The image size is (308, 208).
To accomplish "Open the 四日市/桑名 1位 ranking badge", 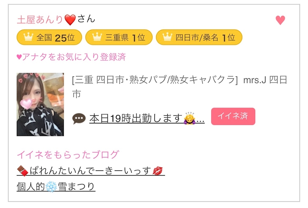I will pos(199,37).
